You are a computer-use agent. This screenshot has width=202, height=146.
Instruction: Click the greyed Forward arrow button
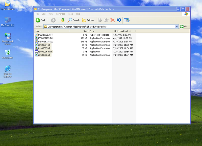53,20
